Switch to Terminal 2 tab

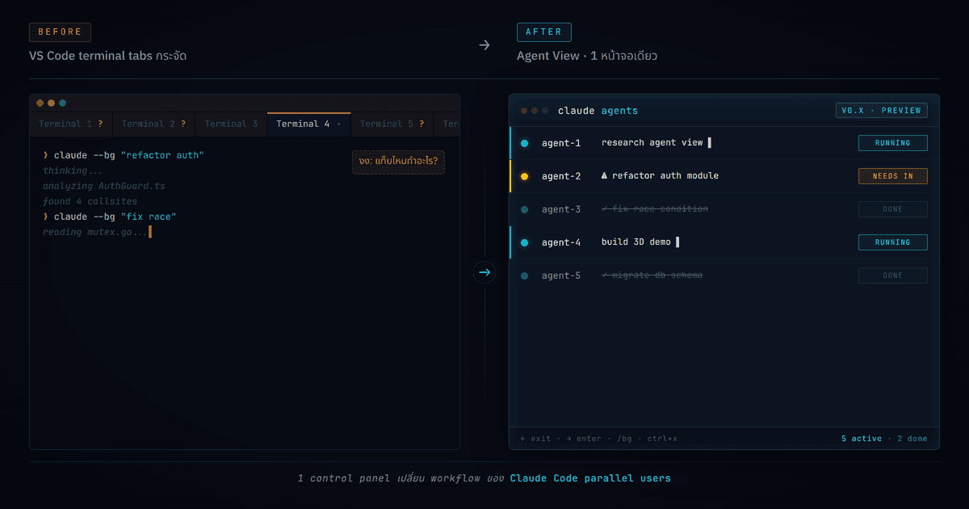154,124
